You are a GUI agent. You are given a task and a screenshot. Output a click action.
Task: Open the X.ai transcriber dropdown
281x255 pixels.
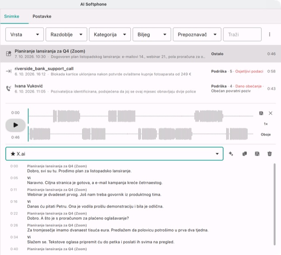[x=114, y=154]
